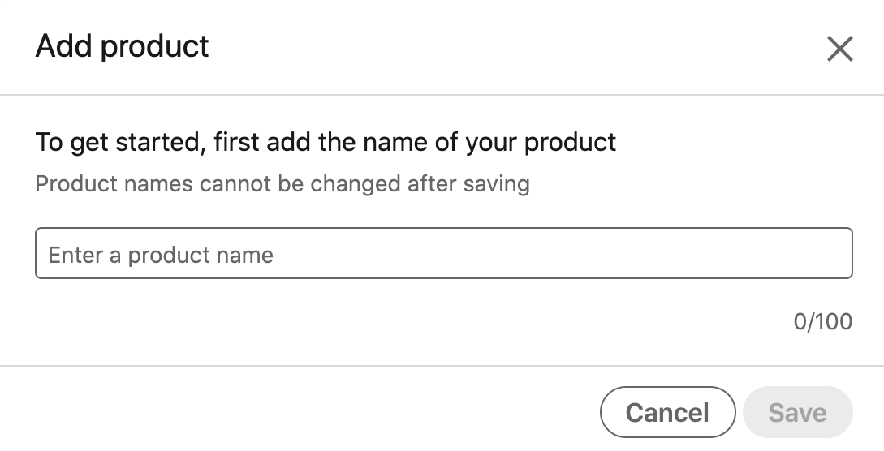
Task: Save the new product name
Action: [797, 412]
